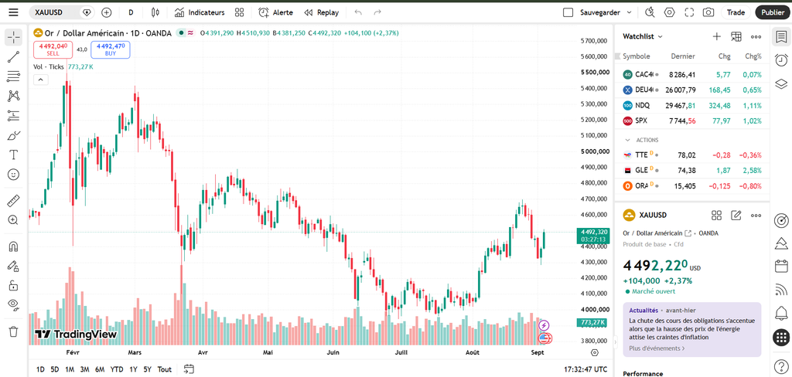Select the 6M time range
Image resolution: width=792 pixels, height=377 pixels.
pos(100,369)
